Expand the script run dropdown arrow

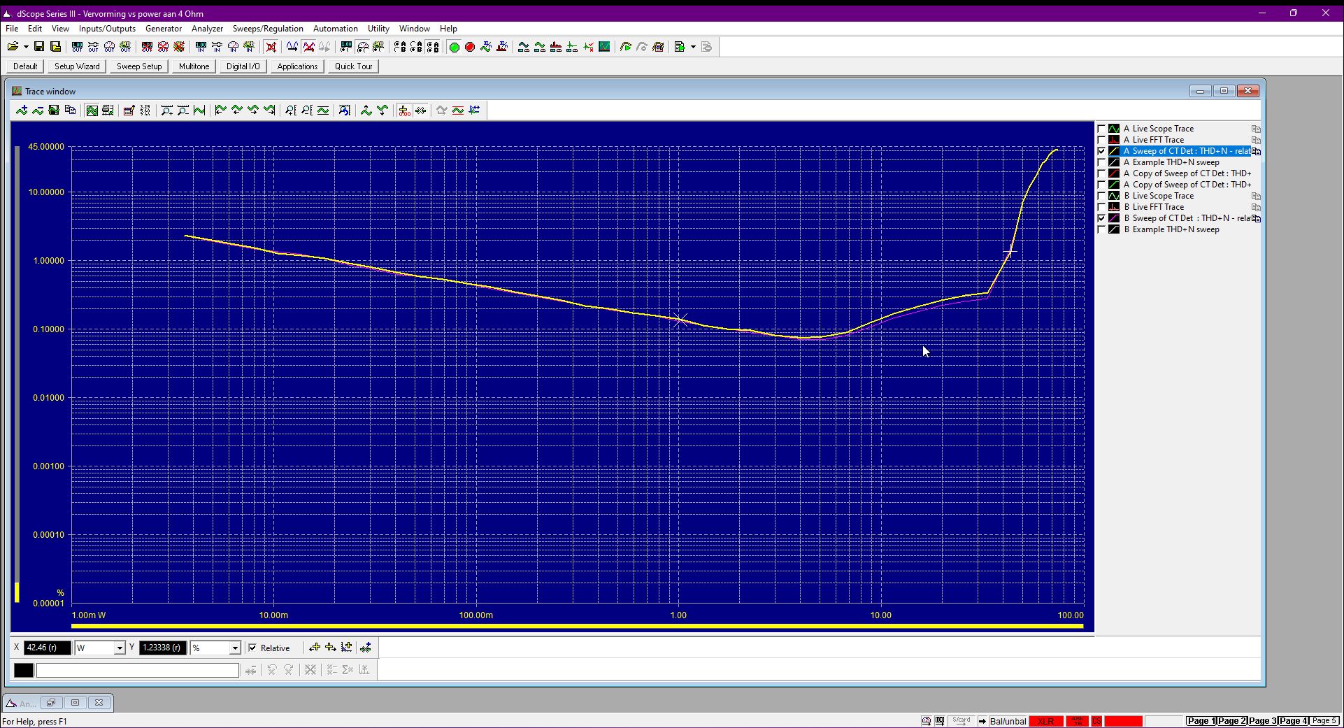693,47
